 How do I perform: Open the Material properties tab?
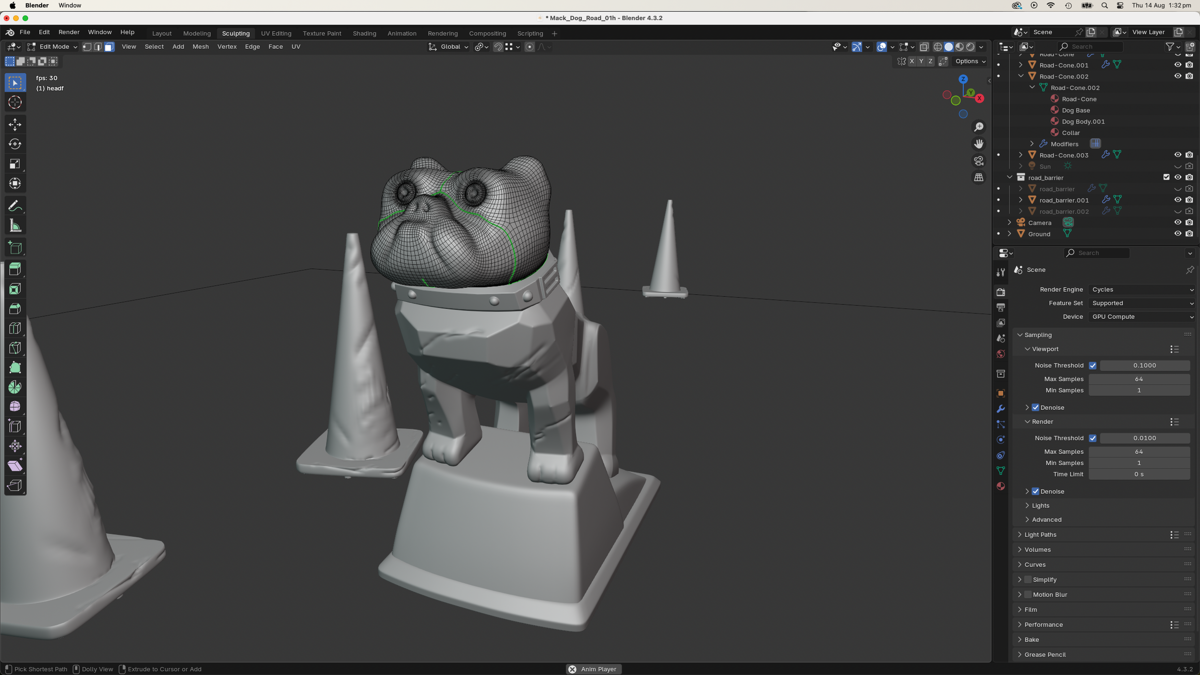pyautogui.click(x=1001, y=486)
